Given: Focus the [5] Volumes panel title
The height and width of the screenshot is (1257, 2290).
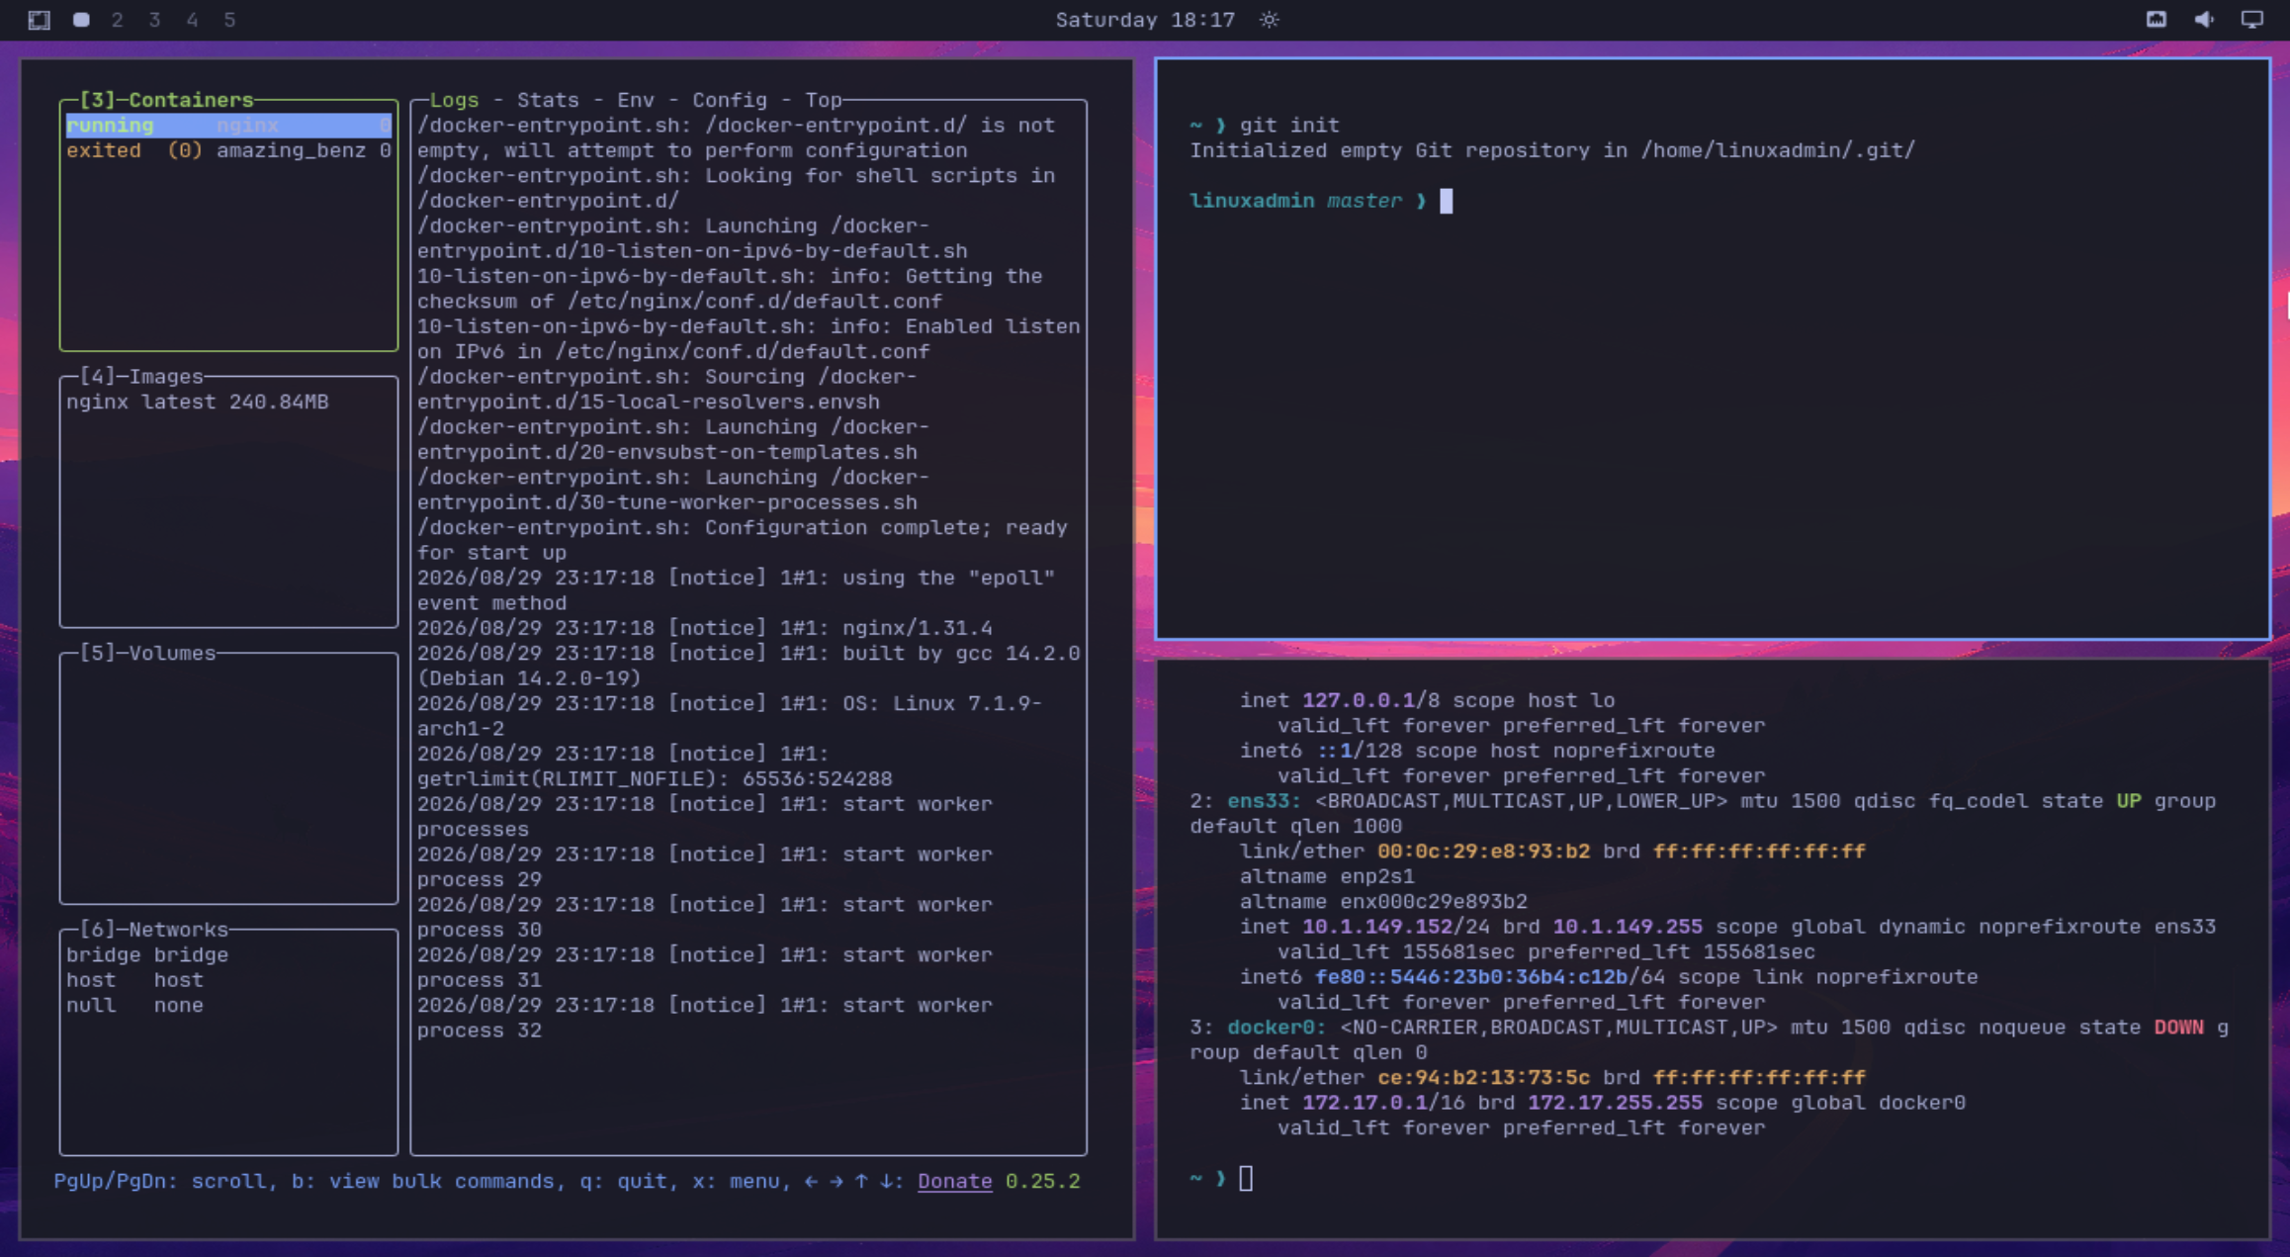Looking at the screenshot, I should tap(147, 653).
